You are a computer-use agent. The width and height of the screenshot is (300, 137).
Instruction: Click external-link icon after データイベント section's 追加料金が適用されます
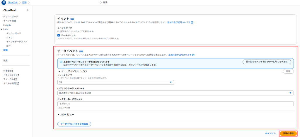(x=193, y=55)
